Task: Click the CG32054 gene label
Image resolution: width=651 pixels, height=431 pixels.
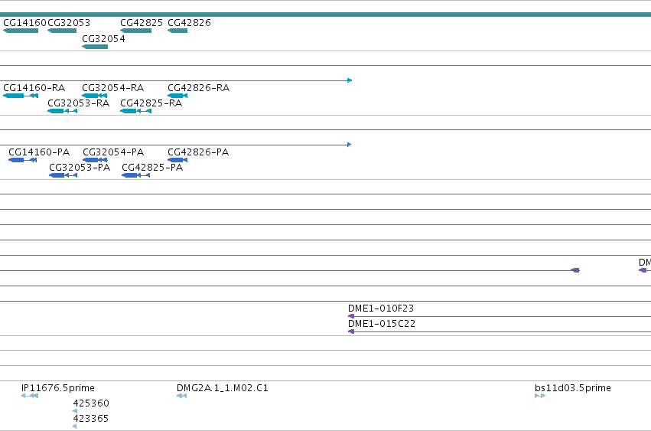Action: (103, 38)
